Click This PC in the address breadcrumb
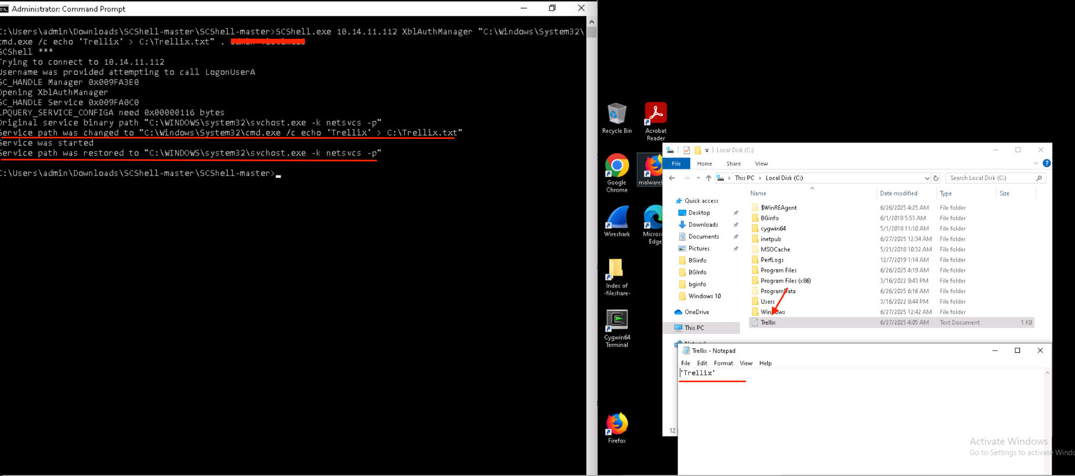The image size is (1075, 476). (744, 178)
